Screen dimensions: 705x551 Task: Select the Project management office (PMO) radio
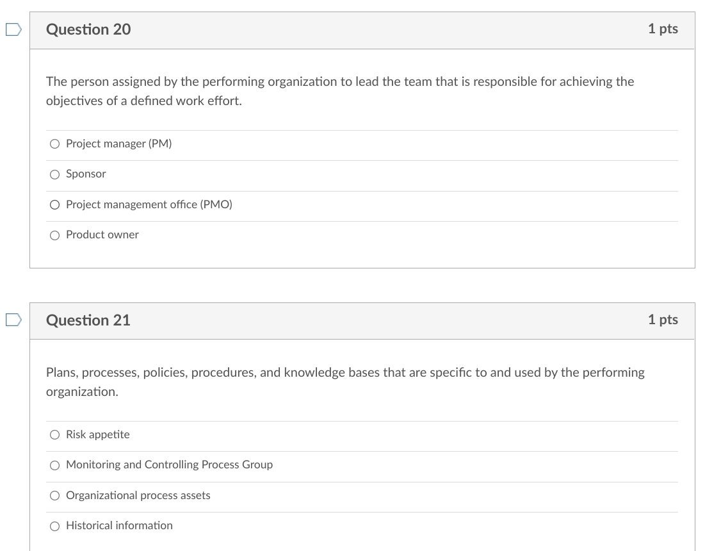click(x=55, y=205)
